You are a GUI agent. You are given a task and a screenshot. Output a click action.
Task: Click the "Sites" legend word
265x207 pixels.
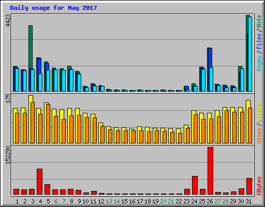coord(259,136)
